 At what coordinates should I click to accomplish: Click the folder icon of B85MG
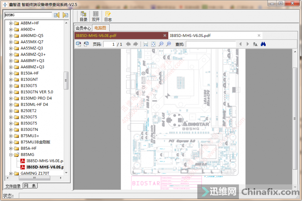coord(17,155)
